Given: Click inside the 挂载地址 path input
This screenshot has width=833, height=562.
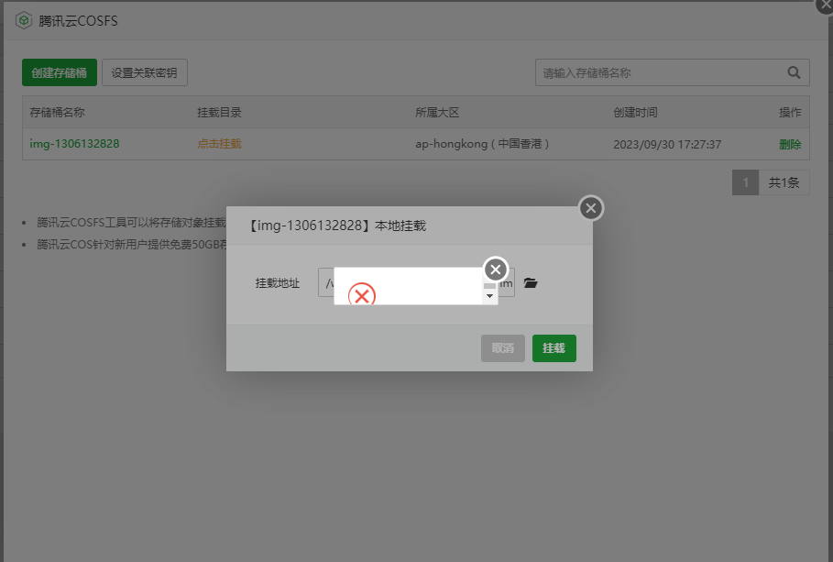Looking at the screenshot, I should 328,282.
